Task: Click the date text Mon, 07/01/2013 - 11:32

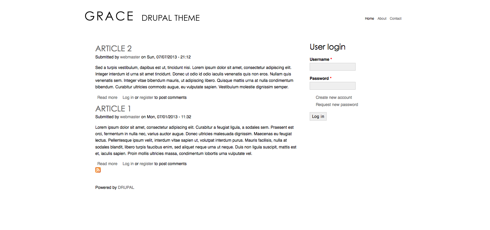Action: (169, 117)
